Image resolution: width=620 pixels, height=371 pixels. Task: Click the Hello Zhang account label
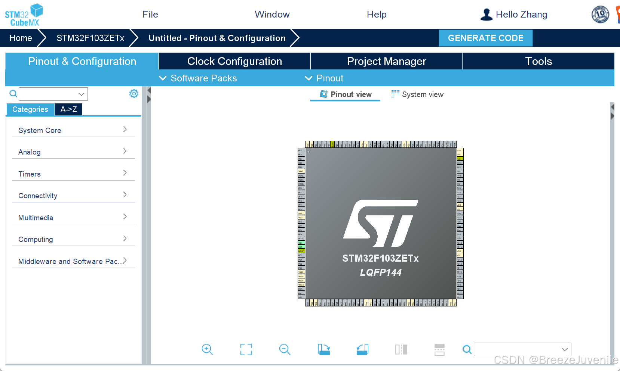click(521, 15)
